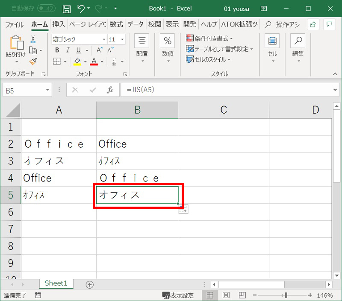Open ribbon display options icon
This screenshot has width=342, height=301.
tap(264, 9)
